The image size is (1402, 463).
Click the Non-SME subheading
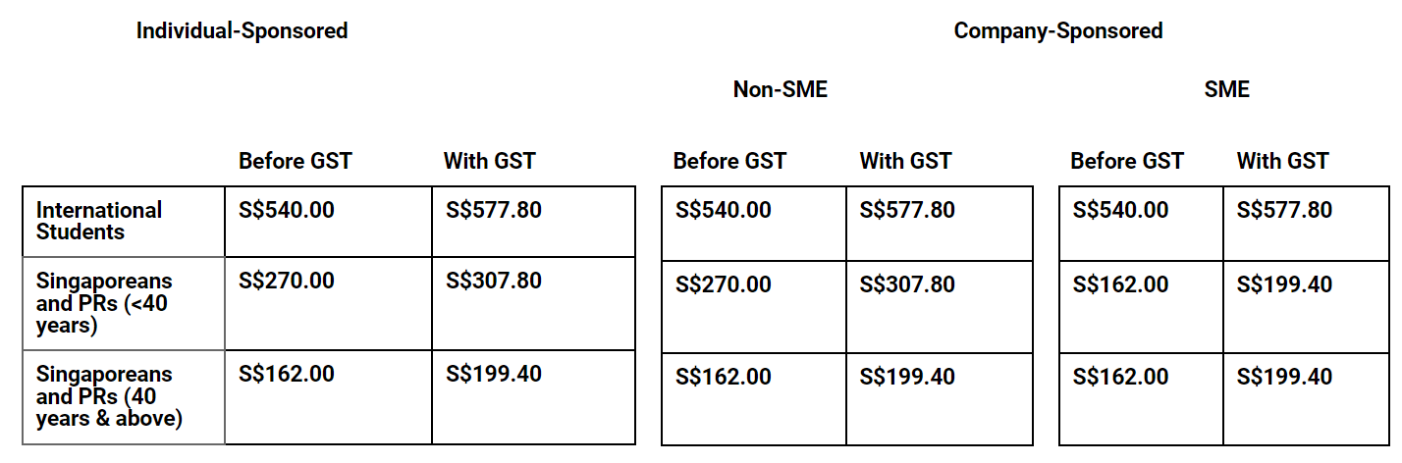[780, 89]
